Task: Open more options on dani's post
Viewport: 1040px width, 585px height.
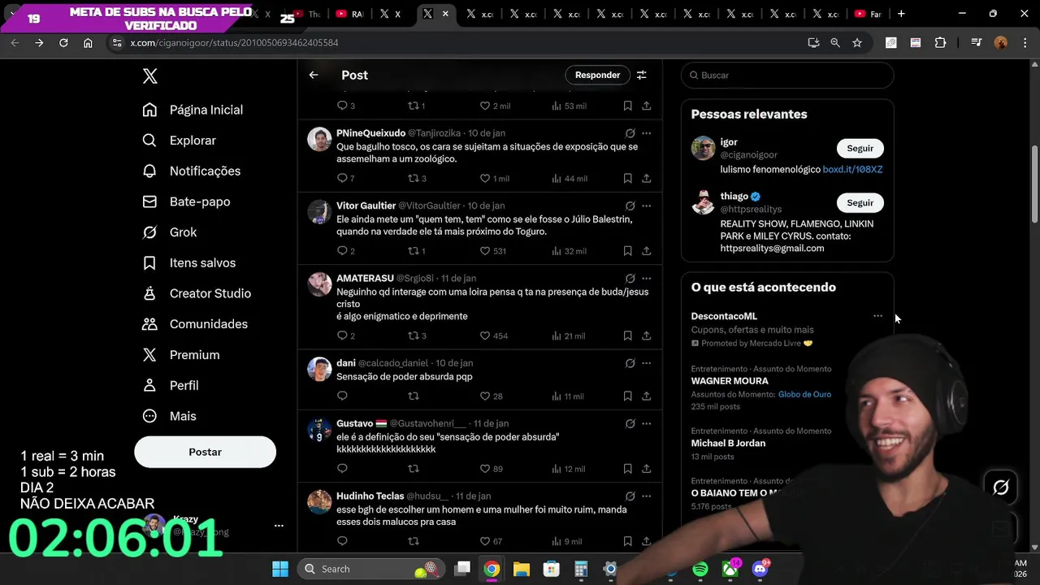Action: (x=647, y=363)
